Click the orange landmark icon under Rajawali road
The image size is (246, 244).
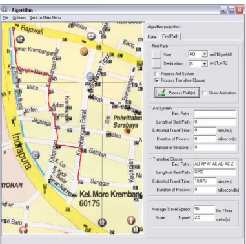click(84, 51)
